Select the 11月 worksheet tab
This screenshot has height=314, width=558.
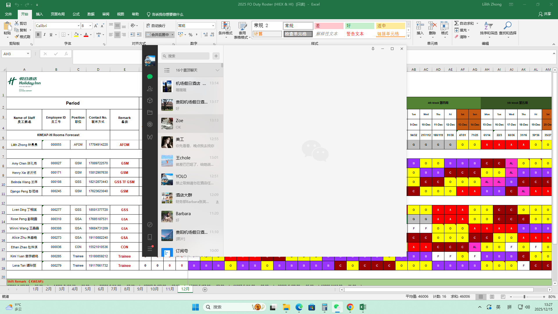tap(170, 289)
